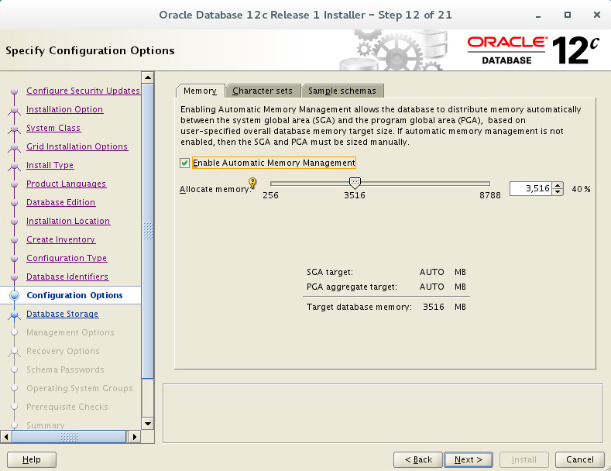The image size is (611, 471).
Task: Go to Install Type step
Action: coord(50,165)
